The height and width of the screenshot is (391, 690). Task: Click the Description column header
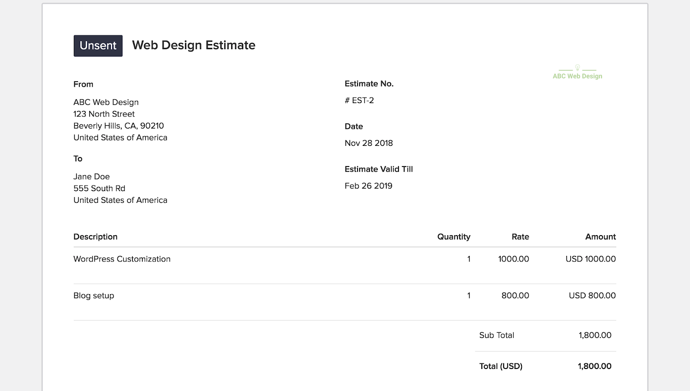95,236
